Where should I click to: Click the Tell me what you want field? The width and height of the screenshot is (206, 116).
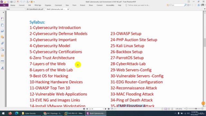[x=139, y=5]
